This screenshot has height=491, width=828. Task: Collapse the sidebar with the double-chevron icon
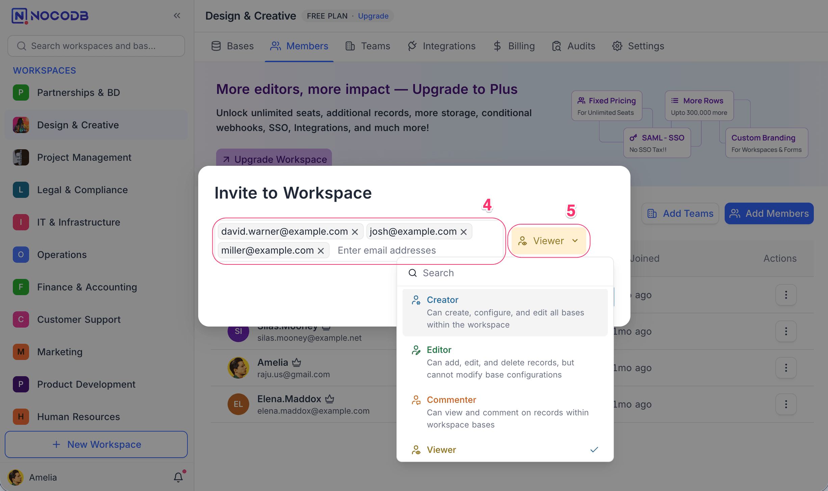pyautogui.click(x=177, y=16)
